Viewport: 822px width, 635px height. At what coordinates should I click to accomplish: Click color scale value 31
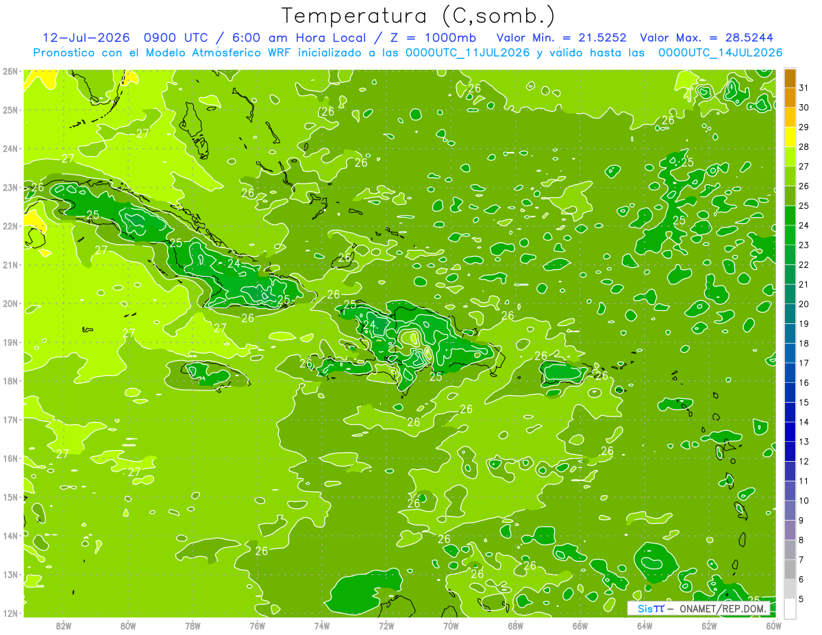(x=804, y=88)
